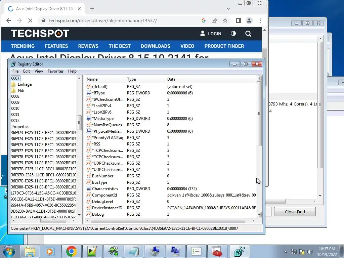The height and width of the screenshot is (258, 344).
Task: Open Google Chrome from the taskbar
Action: pyautogui.click(x=71, y=251)
